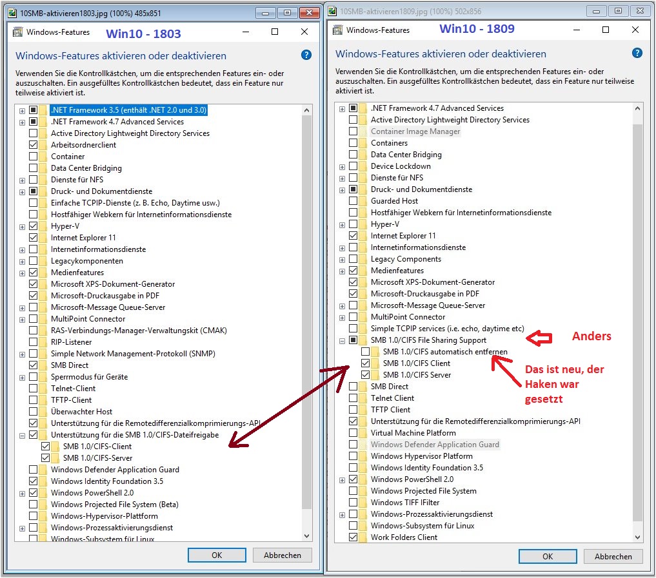
Task: Expand Hyper-V node in left window
Action: click(x=22, y=227)
